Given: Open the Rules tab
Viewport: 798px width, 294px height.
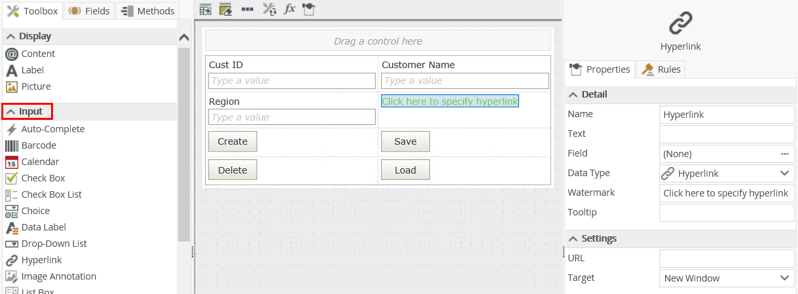Looking at the screenshot, I should point(662,69).
